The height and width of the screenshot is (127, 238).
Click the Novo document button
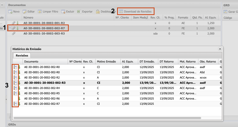[x=14, y=11]
